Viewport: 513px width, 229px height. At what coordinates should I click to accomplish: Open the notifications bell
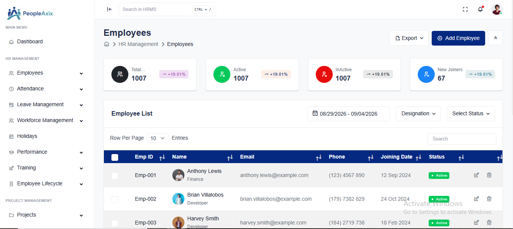tap(480, 9)
